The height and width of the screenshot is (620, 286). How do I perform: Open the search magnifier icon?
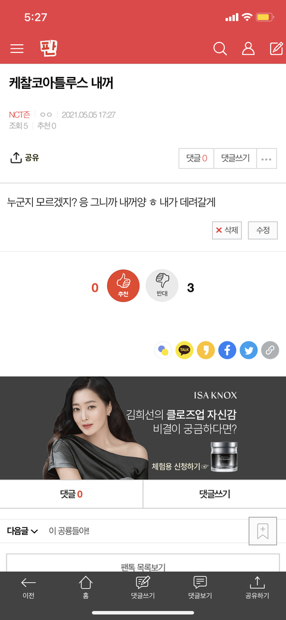(220, 49)
